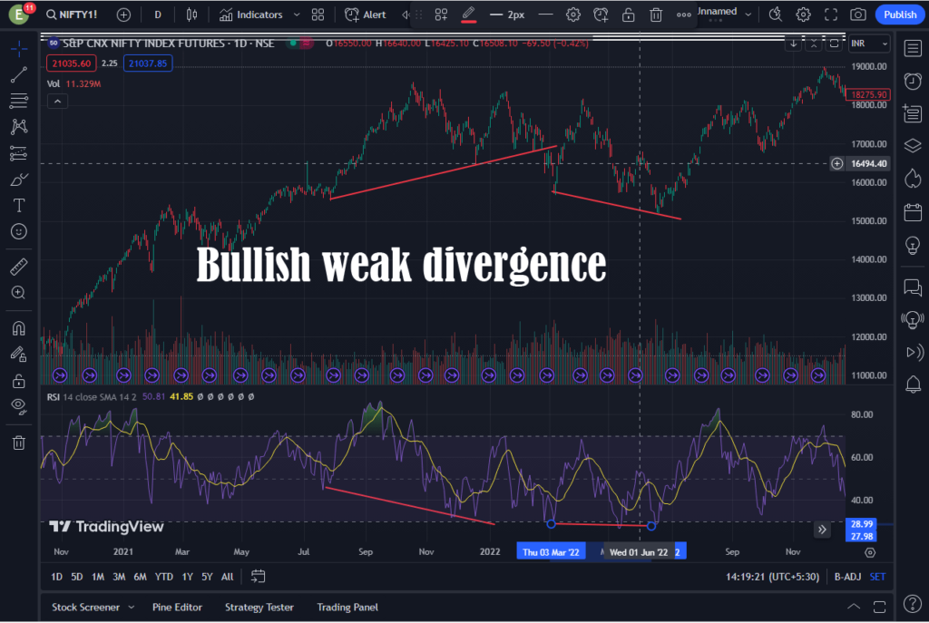Screen dimensions: 929x623
Task: Open the Object tree layers panel
Action: pos(913,146)
